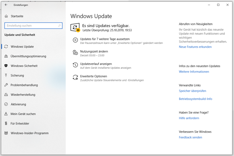Click the Updateverlauf history icon
This screenshot has height=156, width=234.
(75, 65)
